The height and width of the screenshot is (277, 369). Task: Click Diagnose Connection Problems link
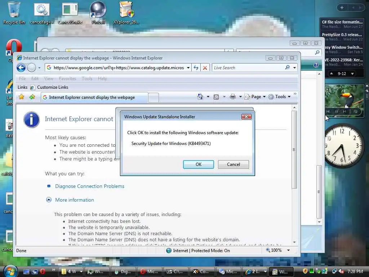point(90,186)
